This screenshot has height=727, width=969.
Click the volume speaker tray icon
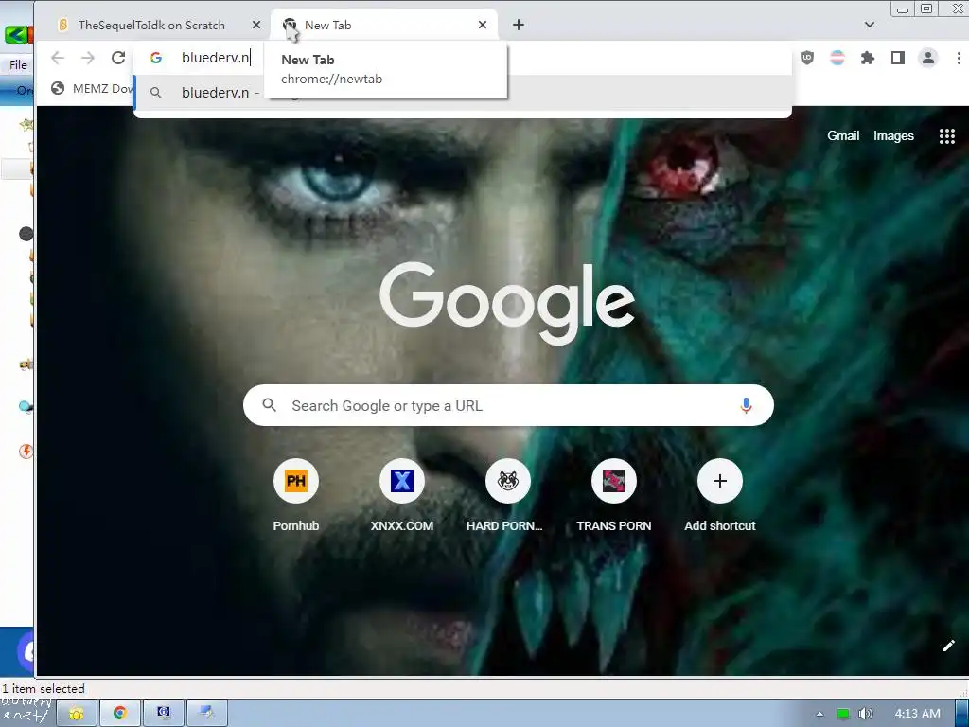click(865, 714)
